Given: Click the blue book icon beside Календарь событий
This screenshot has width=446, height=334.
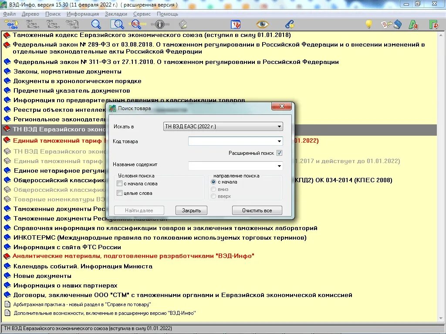Looking at the screenshot, I should point(7,266).
